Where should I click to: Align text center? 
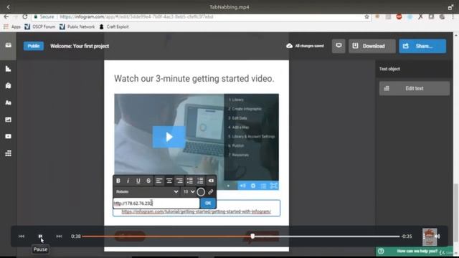[x=169, y=181]
